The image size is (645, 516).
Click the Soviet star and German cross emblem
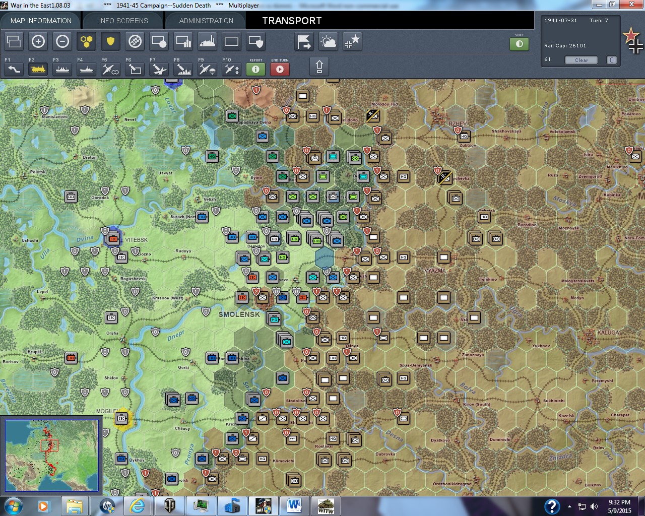633,41
